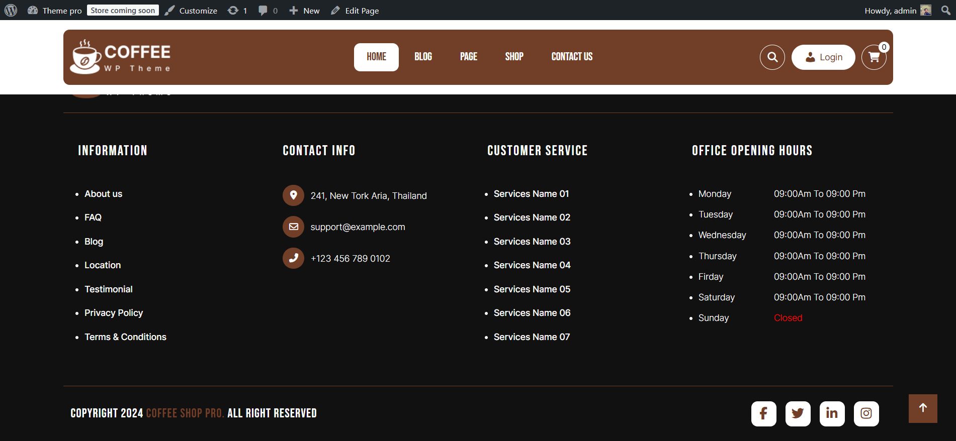
Task: Open the shopping cart icon
Action: [874, 57]
